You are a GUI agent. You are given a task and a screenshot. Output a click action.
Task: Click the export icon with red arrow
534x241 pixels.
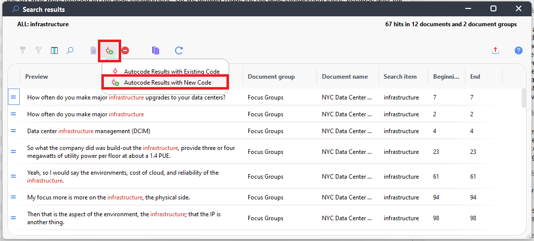point(495,51)
